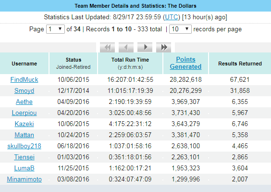This screenshot has width=271, height=192.
Task: Open Tiensei's member profile link
Action: [x=24, y=157]
